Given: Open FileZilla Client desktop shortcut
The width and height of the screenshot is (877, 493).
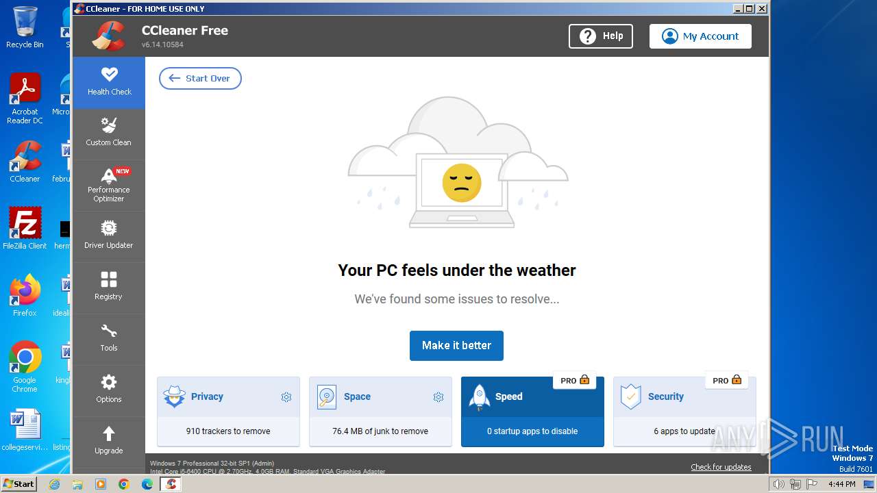Looking at the screenshot, I should 25,229.
